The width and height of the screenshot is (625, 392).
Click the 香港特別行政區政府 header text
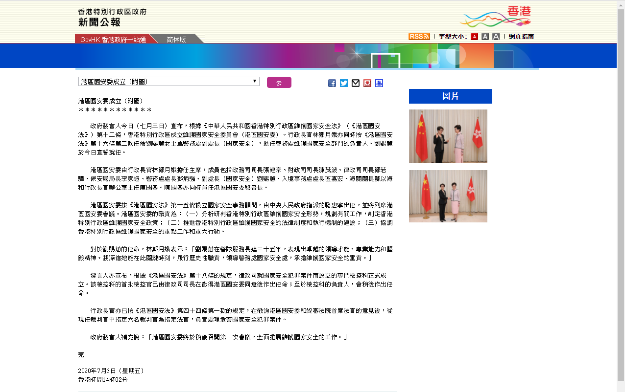(x=112, y=12)
